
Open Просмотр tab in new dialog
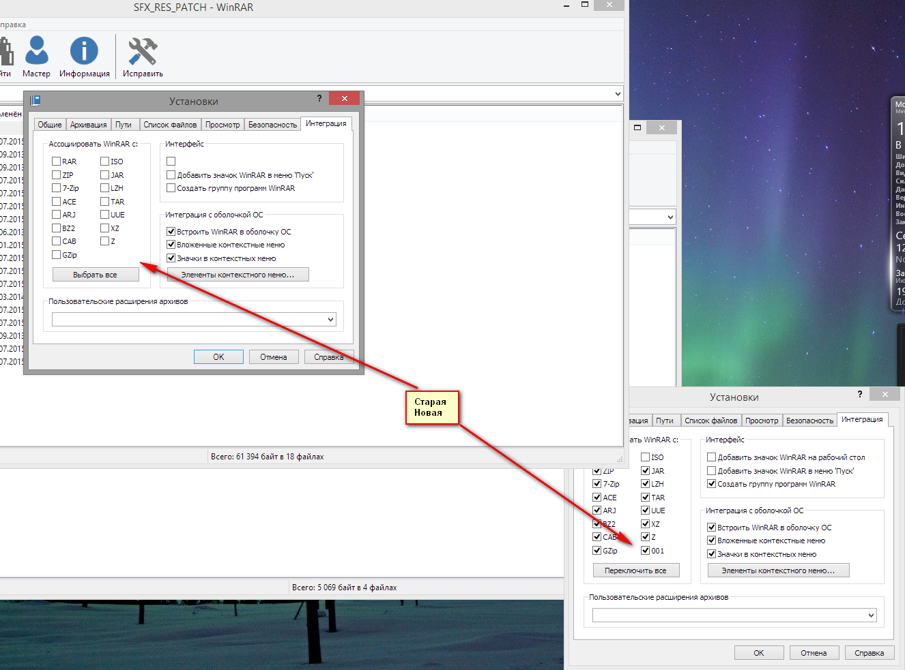point(762,421)
